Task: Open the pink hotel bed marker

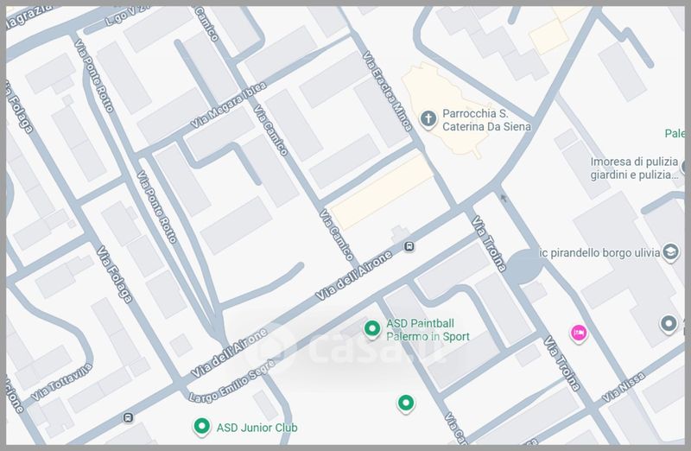Action: tap(579, 333)
